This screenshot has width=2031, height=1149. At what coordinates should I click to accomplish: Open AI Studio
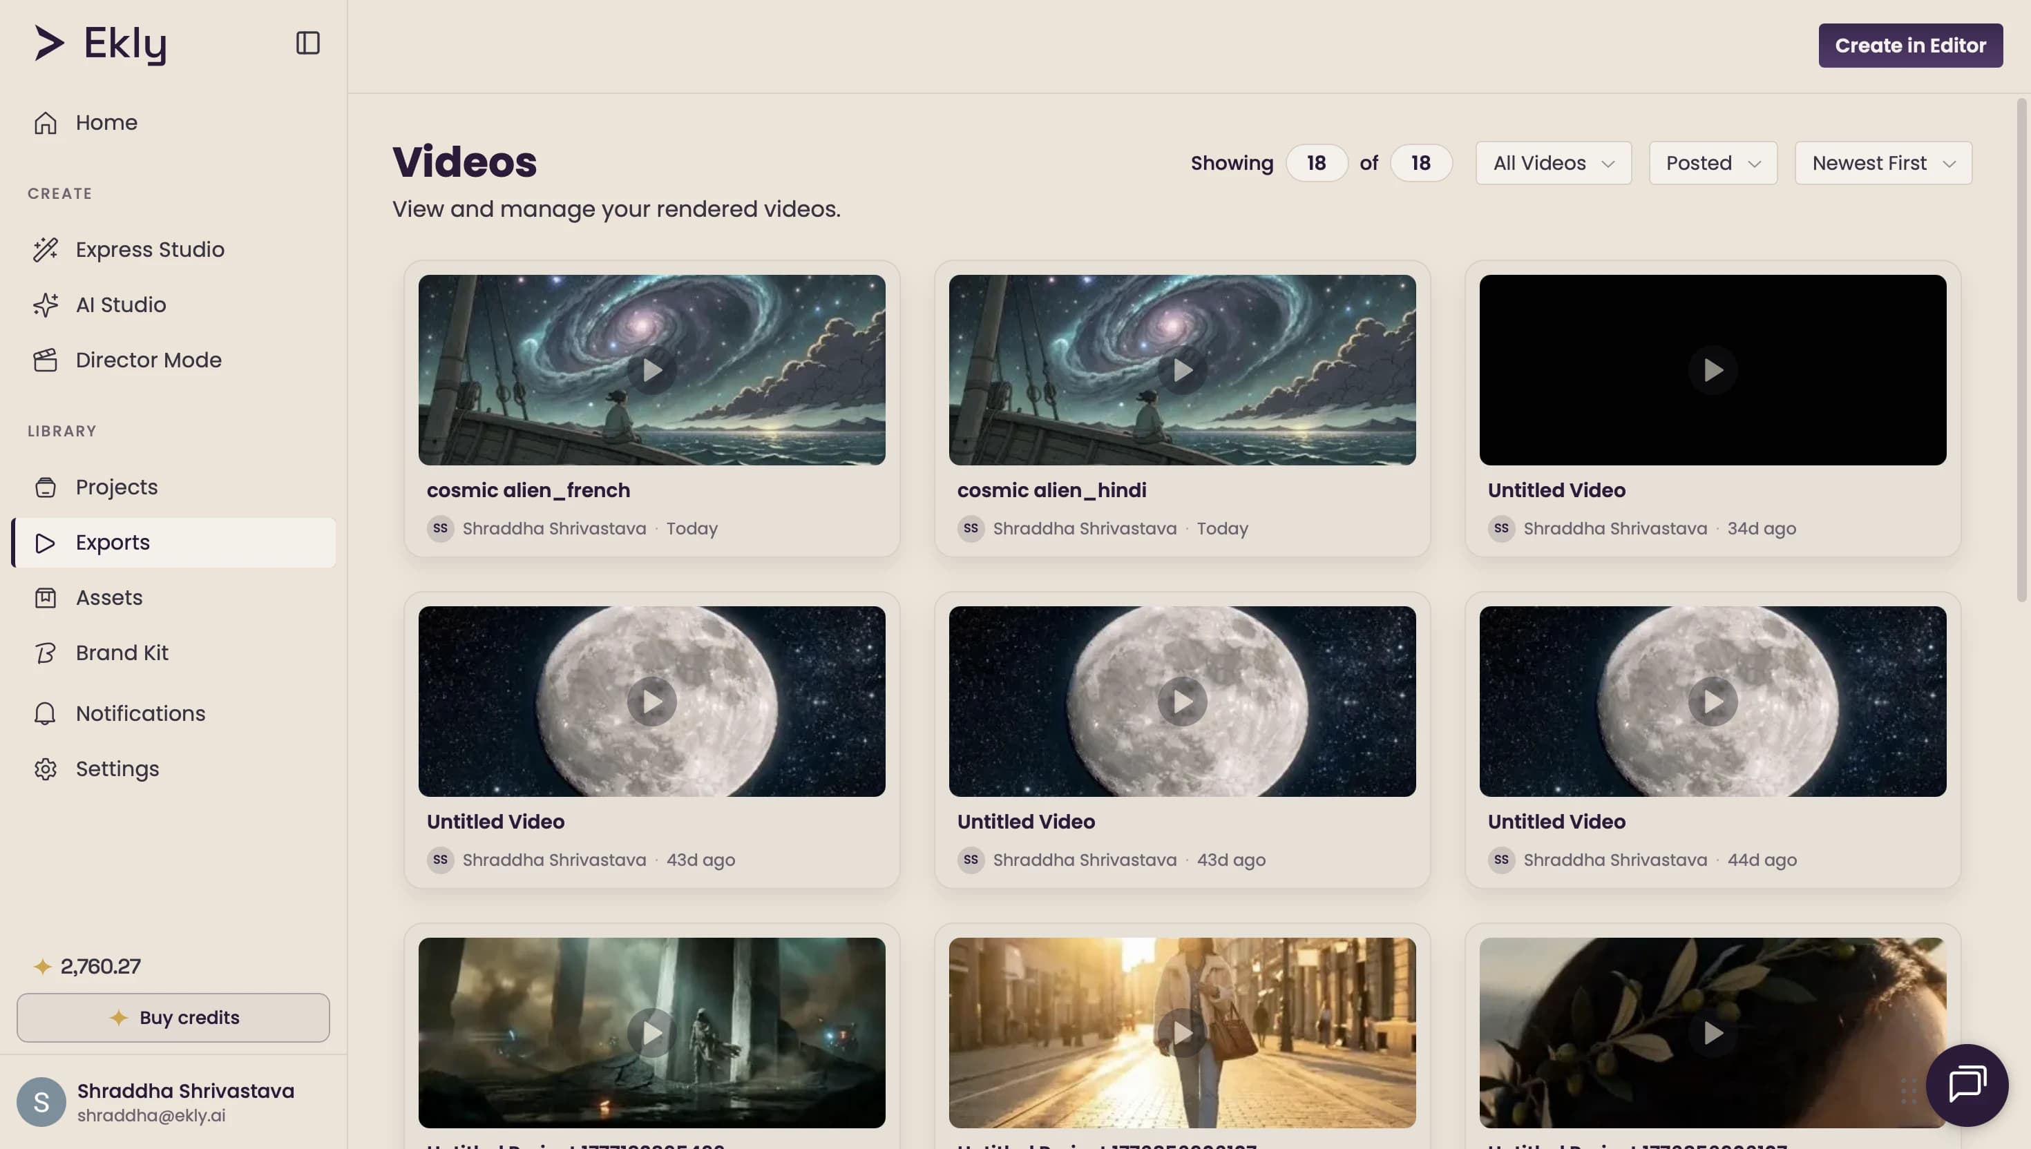[173, 305]
